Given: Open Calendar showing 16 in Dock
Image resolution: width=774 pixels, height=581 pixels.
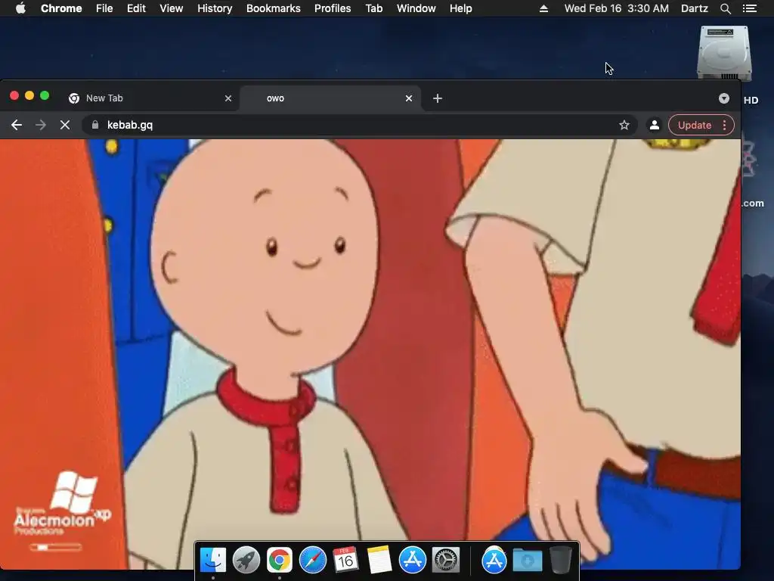Looking at the screenshot, I should click(345, 561).
